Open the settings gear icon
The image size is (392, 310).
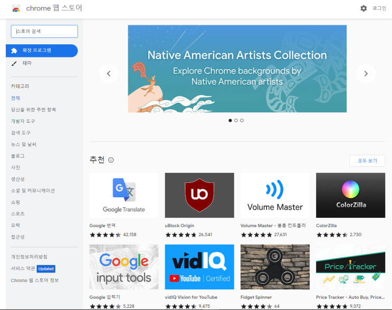tap(364, 8)
